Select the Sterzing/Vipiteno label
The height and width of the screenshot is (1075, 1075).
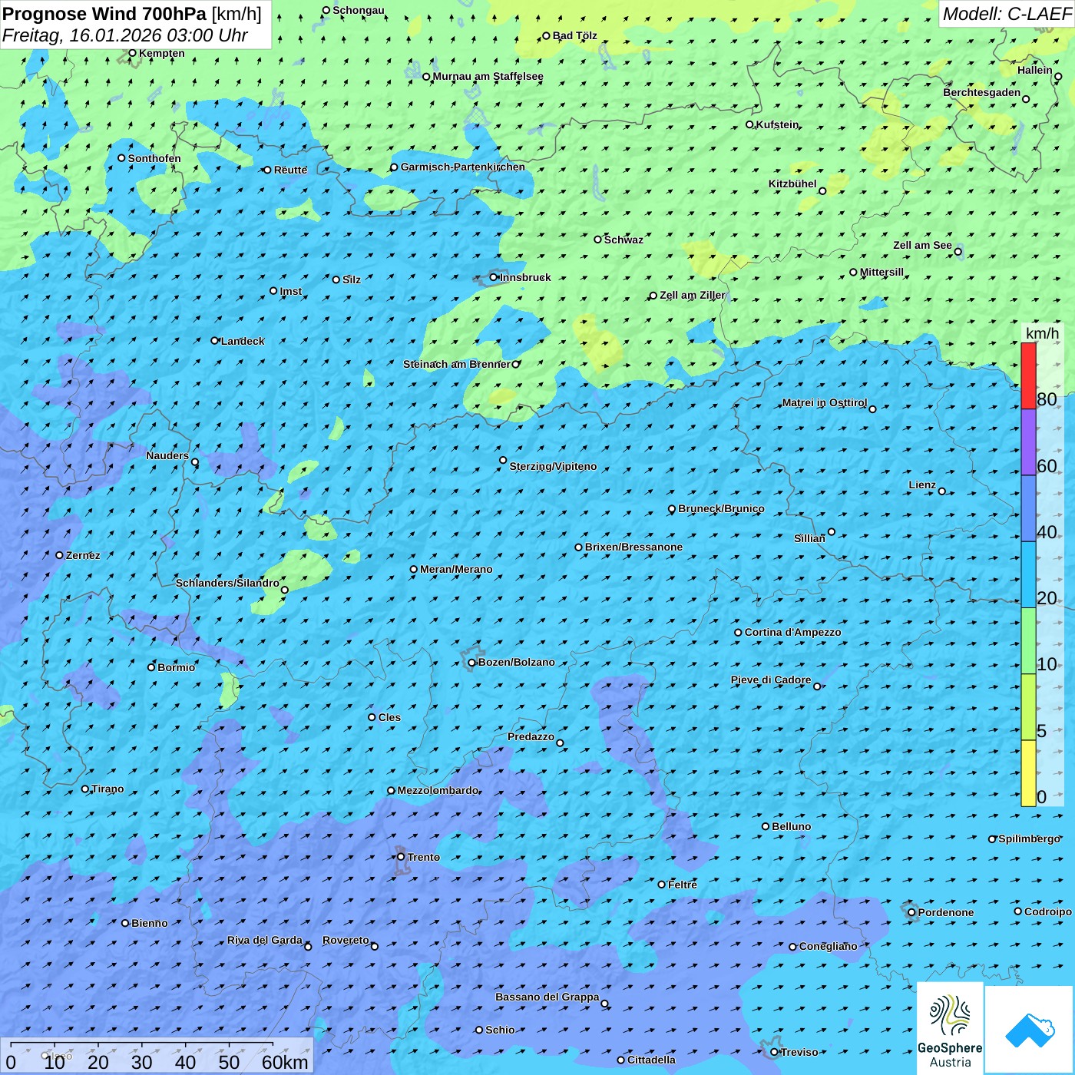pos(553,466)
